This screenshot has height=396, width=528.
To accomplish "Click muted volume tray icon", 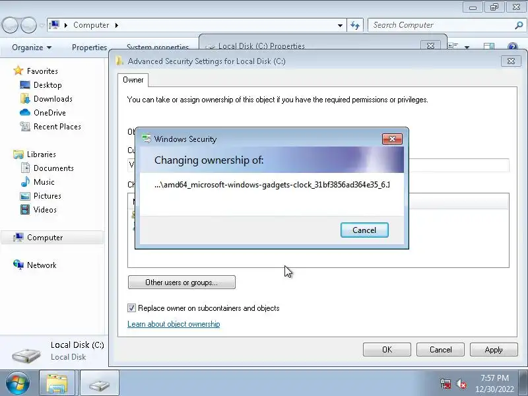I will coord(461,383).
